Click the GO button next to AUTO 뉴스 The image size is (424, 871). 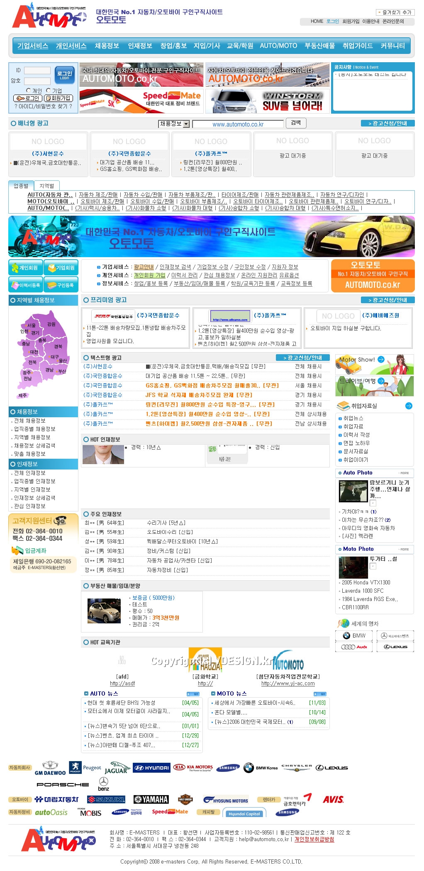193,694
